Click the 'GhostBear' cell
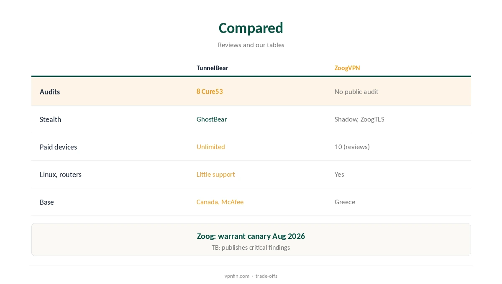Screen dimensions: 502x284 tap(212, 119)
